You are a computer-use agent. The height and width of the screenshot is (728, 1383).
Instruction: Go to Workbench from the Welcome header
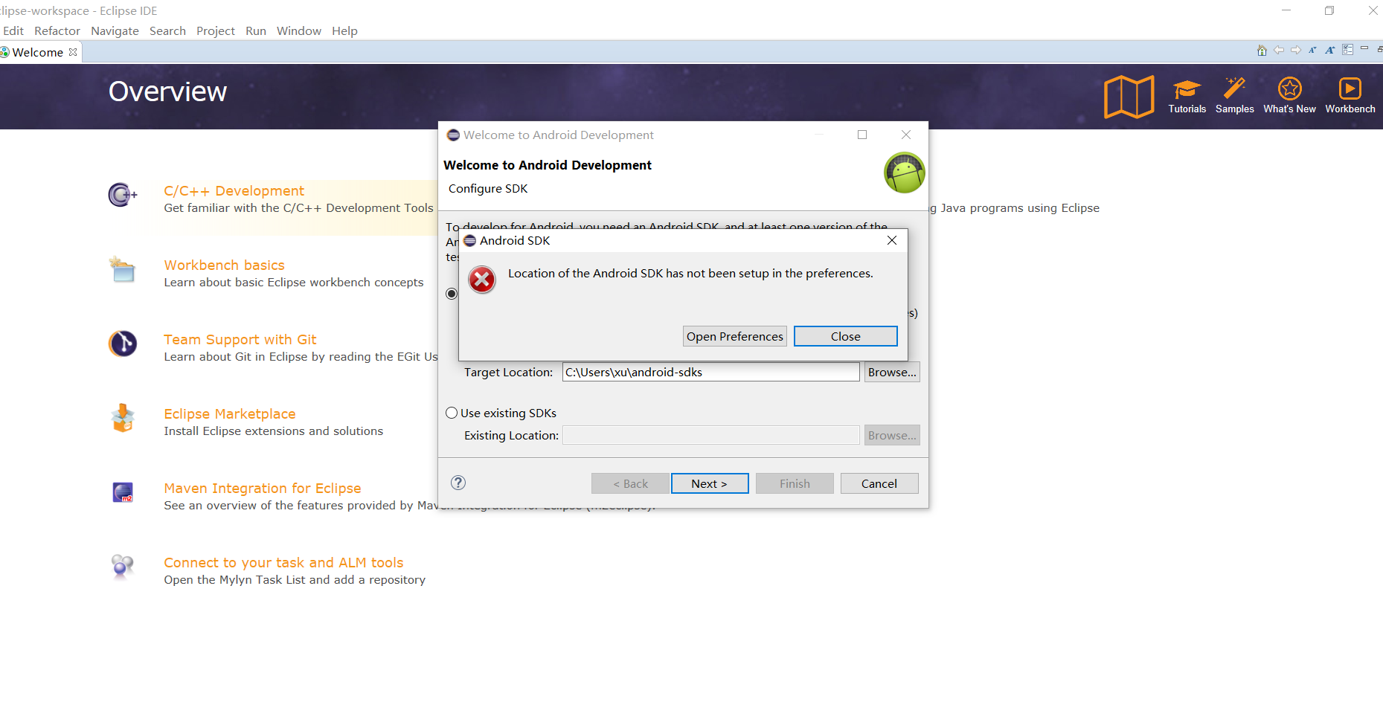click(x=1350, y=97)
